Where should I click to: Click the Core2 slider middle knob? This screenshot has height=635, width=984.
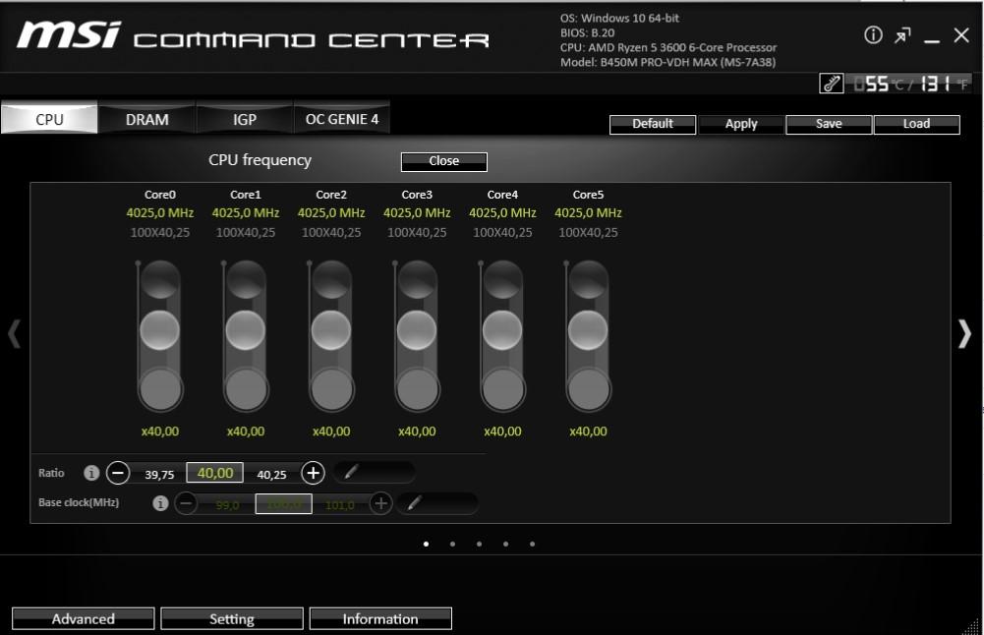[x=331, y=330]
